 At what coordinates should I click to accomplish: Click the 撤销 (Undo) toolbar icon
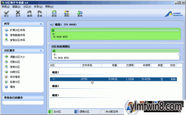[x=29, y=14]
